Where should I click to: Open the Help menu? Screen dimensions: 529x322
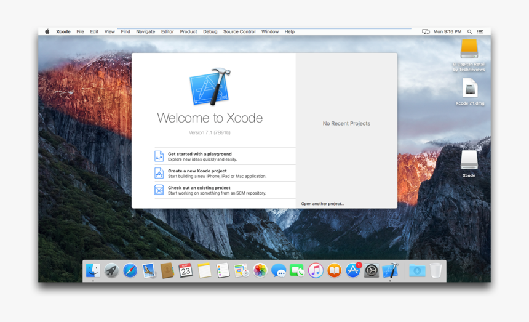(x=290, y=31)
